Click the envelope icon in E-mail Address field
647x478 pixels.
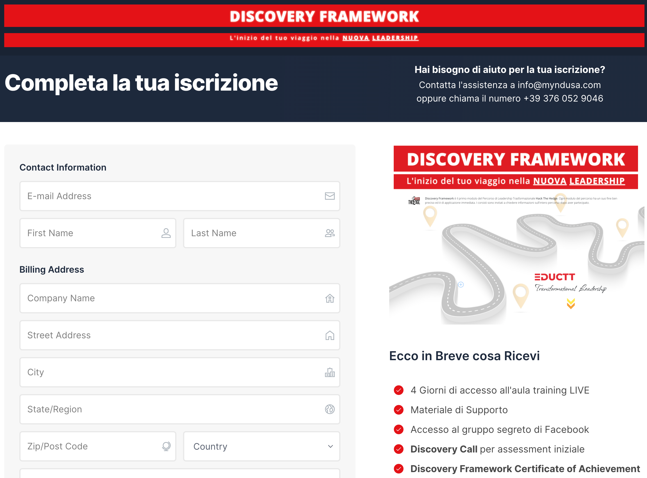click(330, 196)
